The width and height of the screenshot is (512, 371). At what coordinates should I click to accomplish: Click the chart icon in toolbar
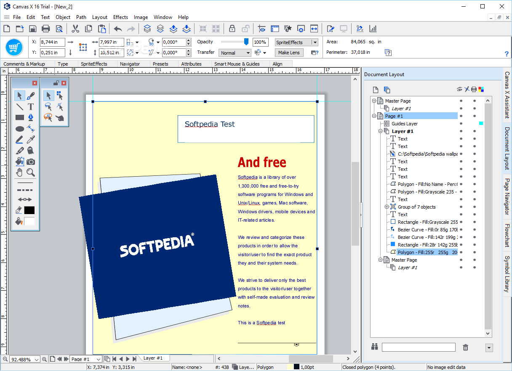tap(373, 29)
